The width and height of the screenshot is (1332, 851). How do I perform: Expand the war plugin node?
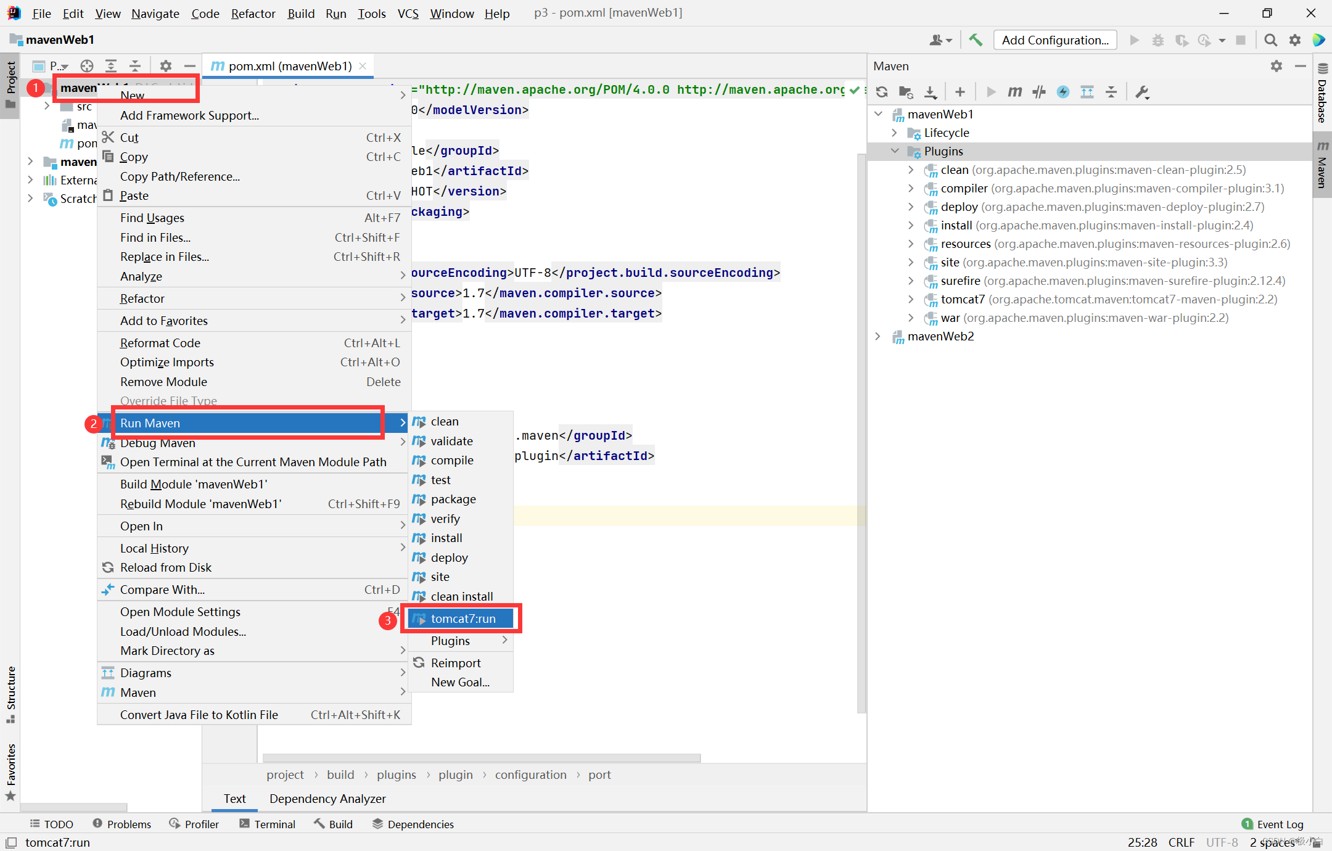click(x=911, y=318)
